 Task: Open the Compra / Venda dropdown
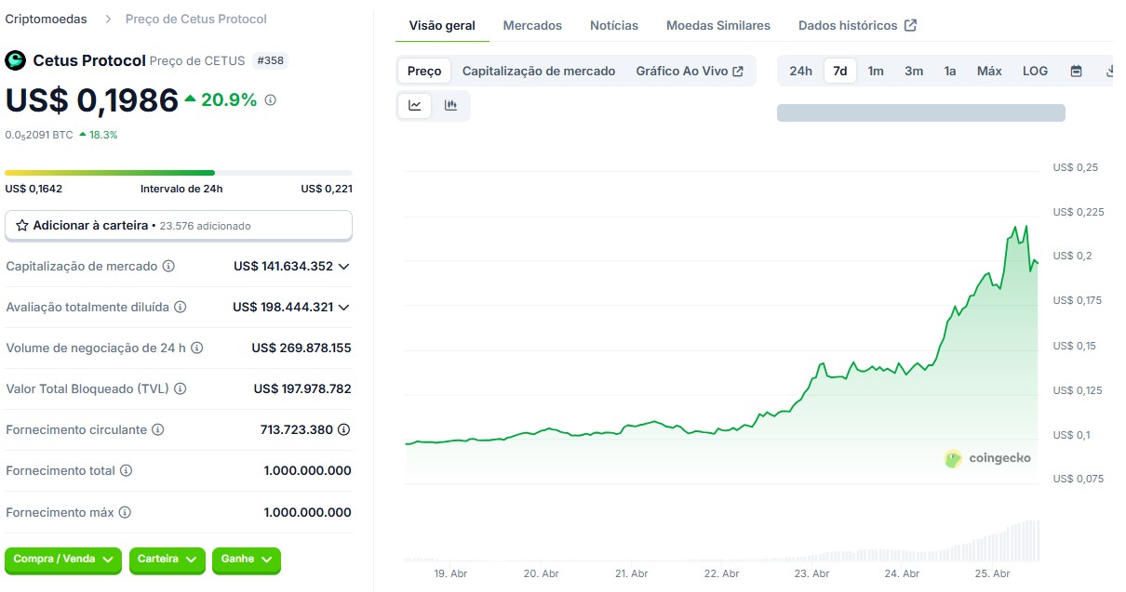(63, 559)
